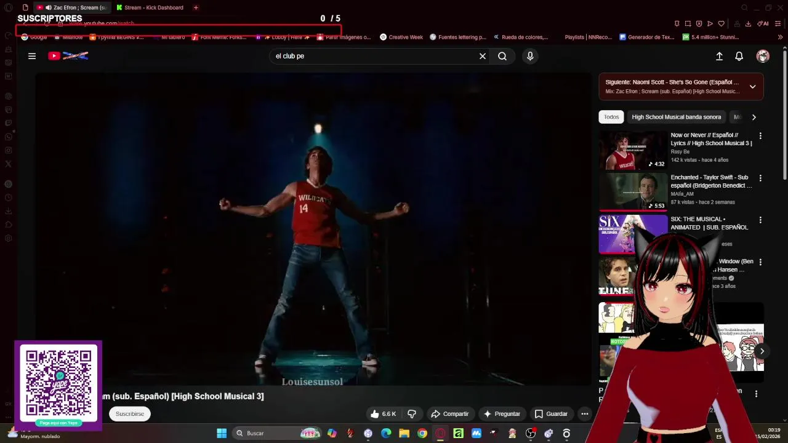Open File Explorer from the taskbar

(x=404, y=433)
